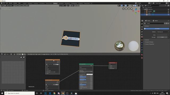Viewport: 170px width, 95px height.
Task: Collapse the Collection tree in the outliner
Action: click(x=143, y=9)
